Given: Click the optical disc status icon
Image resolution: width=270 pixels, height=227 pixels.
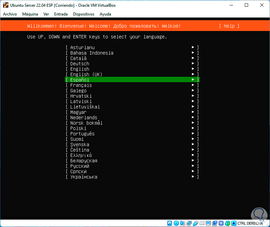Looking at the screenshot, I should coord(176,223).
